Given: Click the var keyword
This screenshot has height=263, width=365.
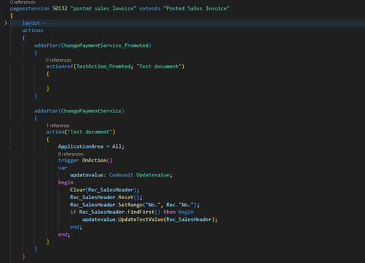Looking at the screenshot, I should coord(62,168).
